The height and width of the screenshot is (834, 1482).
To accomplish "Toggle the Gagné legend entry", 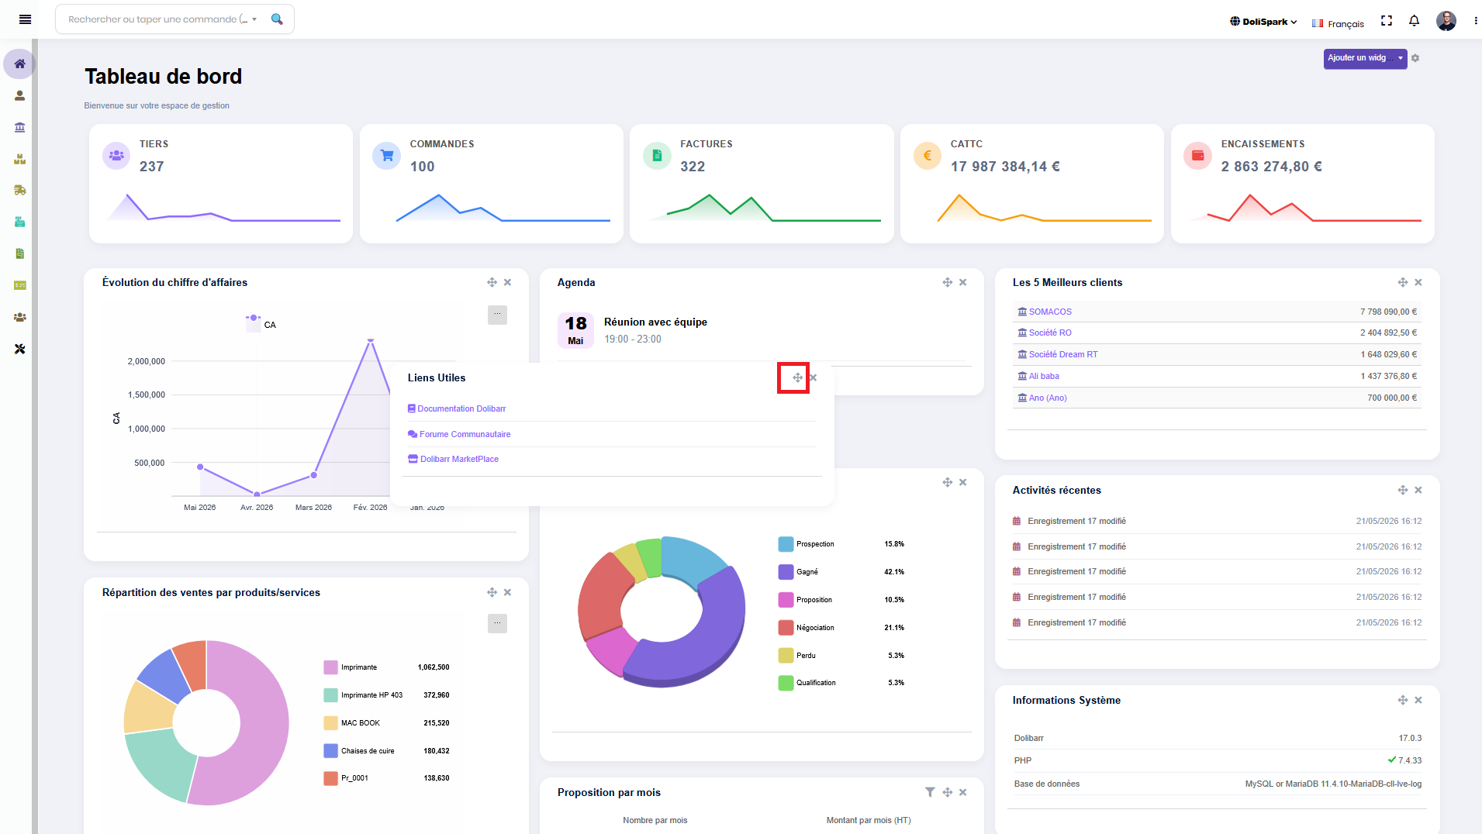I will 799,572.
